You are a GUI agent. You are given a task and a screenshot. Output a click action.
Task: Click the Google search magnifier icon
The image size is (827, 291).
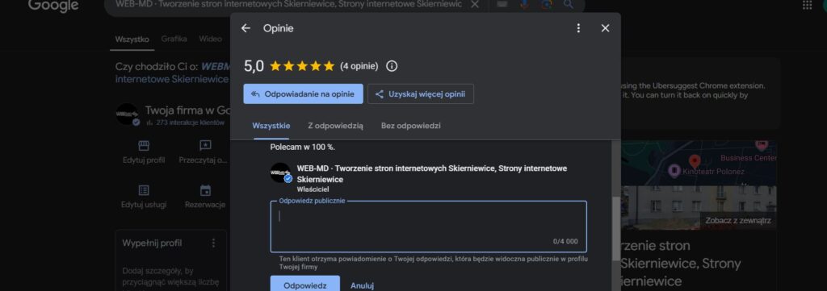tap(568, 4)
